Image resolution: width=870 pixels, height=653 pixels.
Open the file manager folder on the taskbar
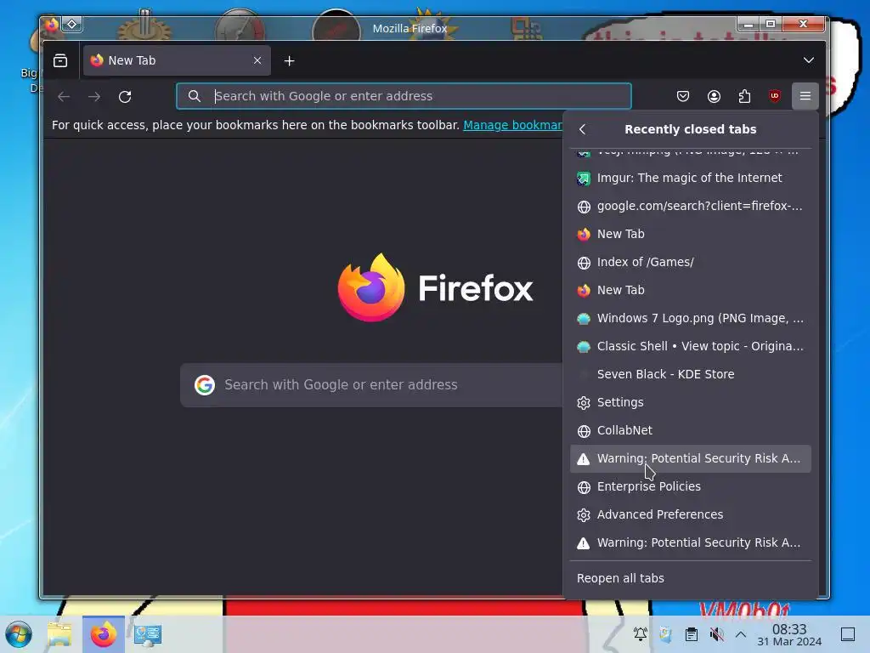pos(59,634)
